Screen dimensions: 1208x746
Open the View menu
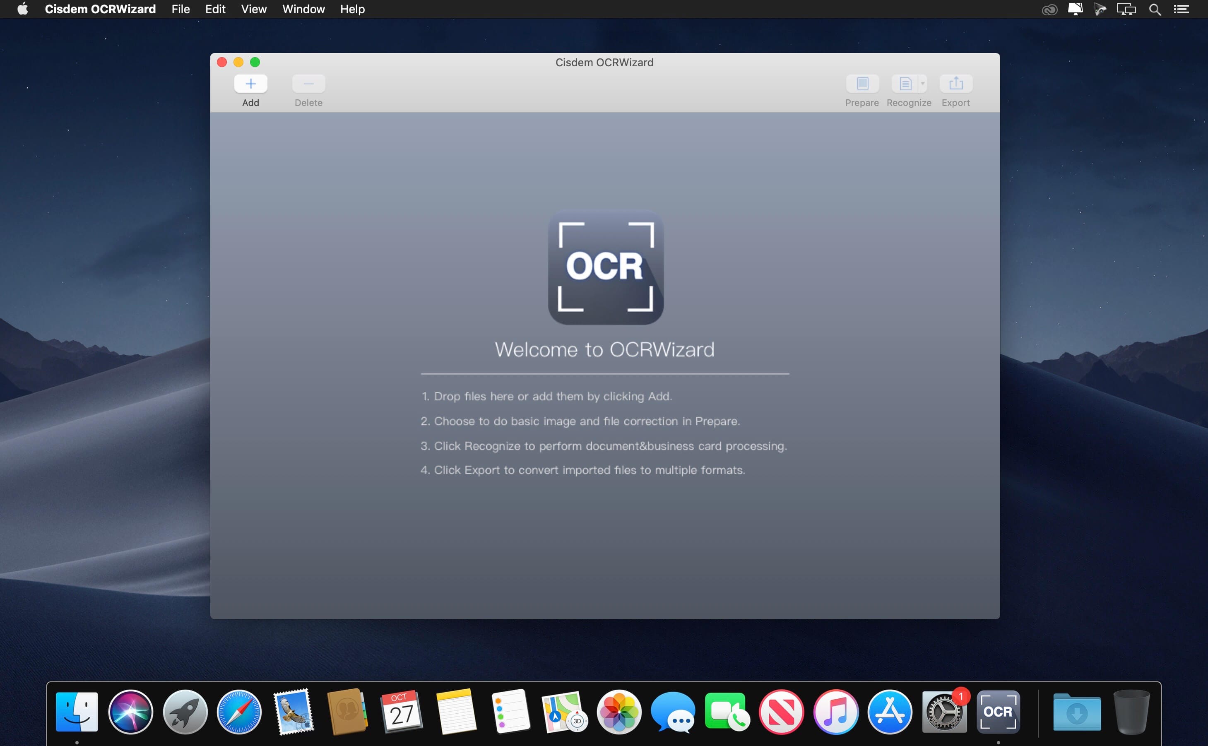click(x=253, y=9)
